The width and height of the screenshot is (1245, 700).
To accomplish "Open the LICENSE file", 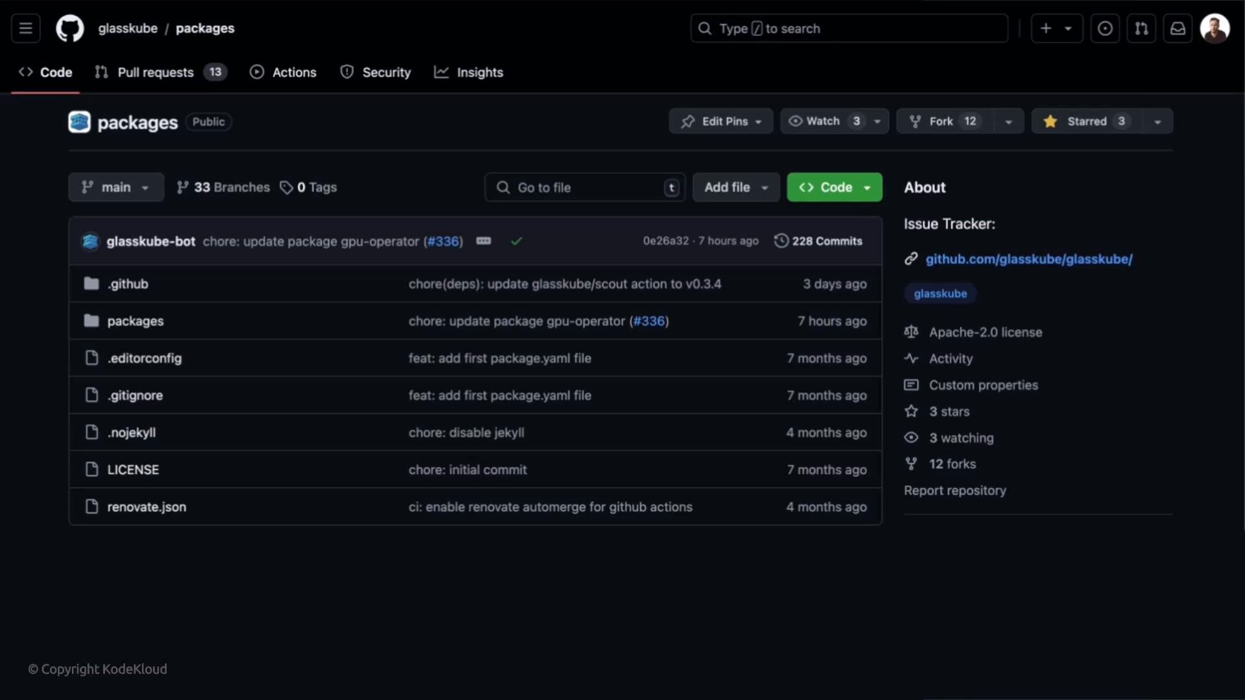I will coord(133,470).
